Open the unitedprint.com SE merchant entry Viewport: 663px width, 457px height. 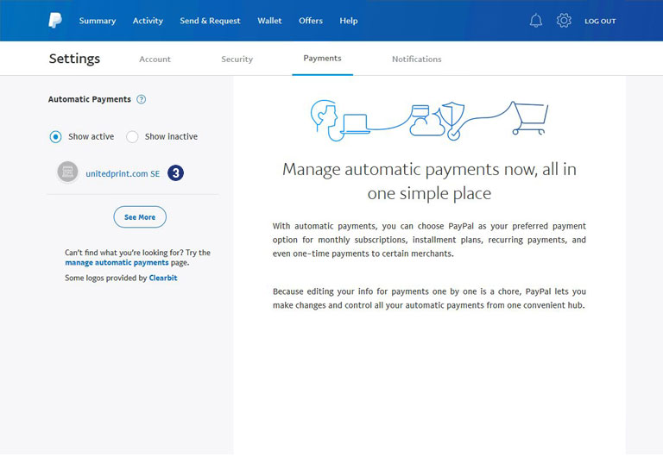(x=123, y=173)
